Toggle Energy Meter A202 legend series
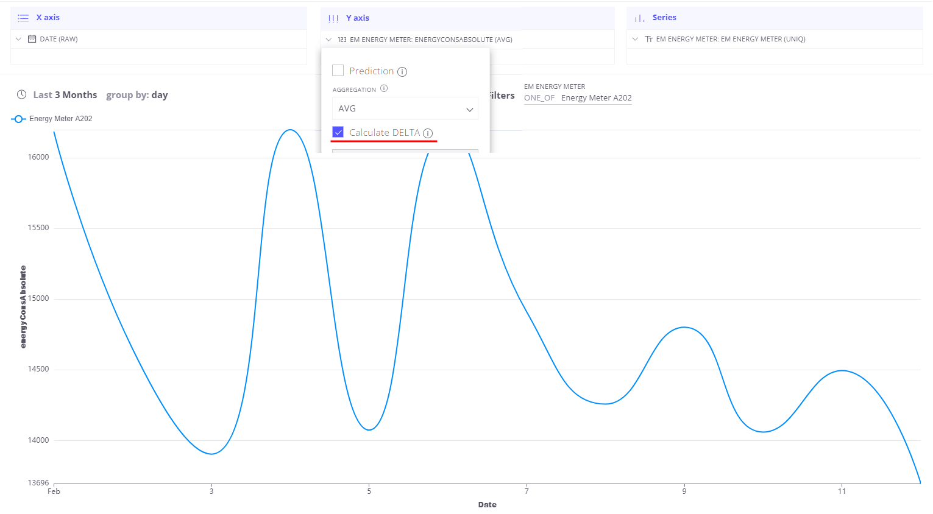Image resolution: width=933 pixels, height=514 pixels. click(52, 119)
